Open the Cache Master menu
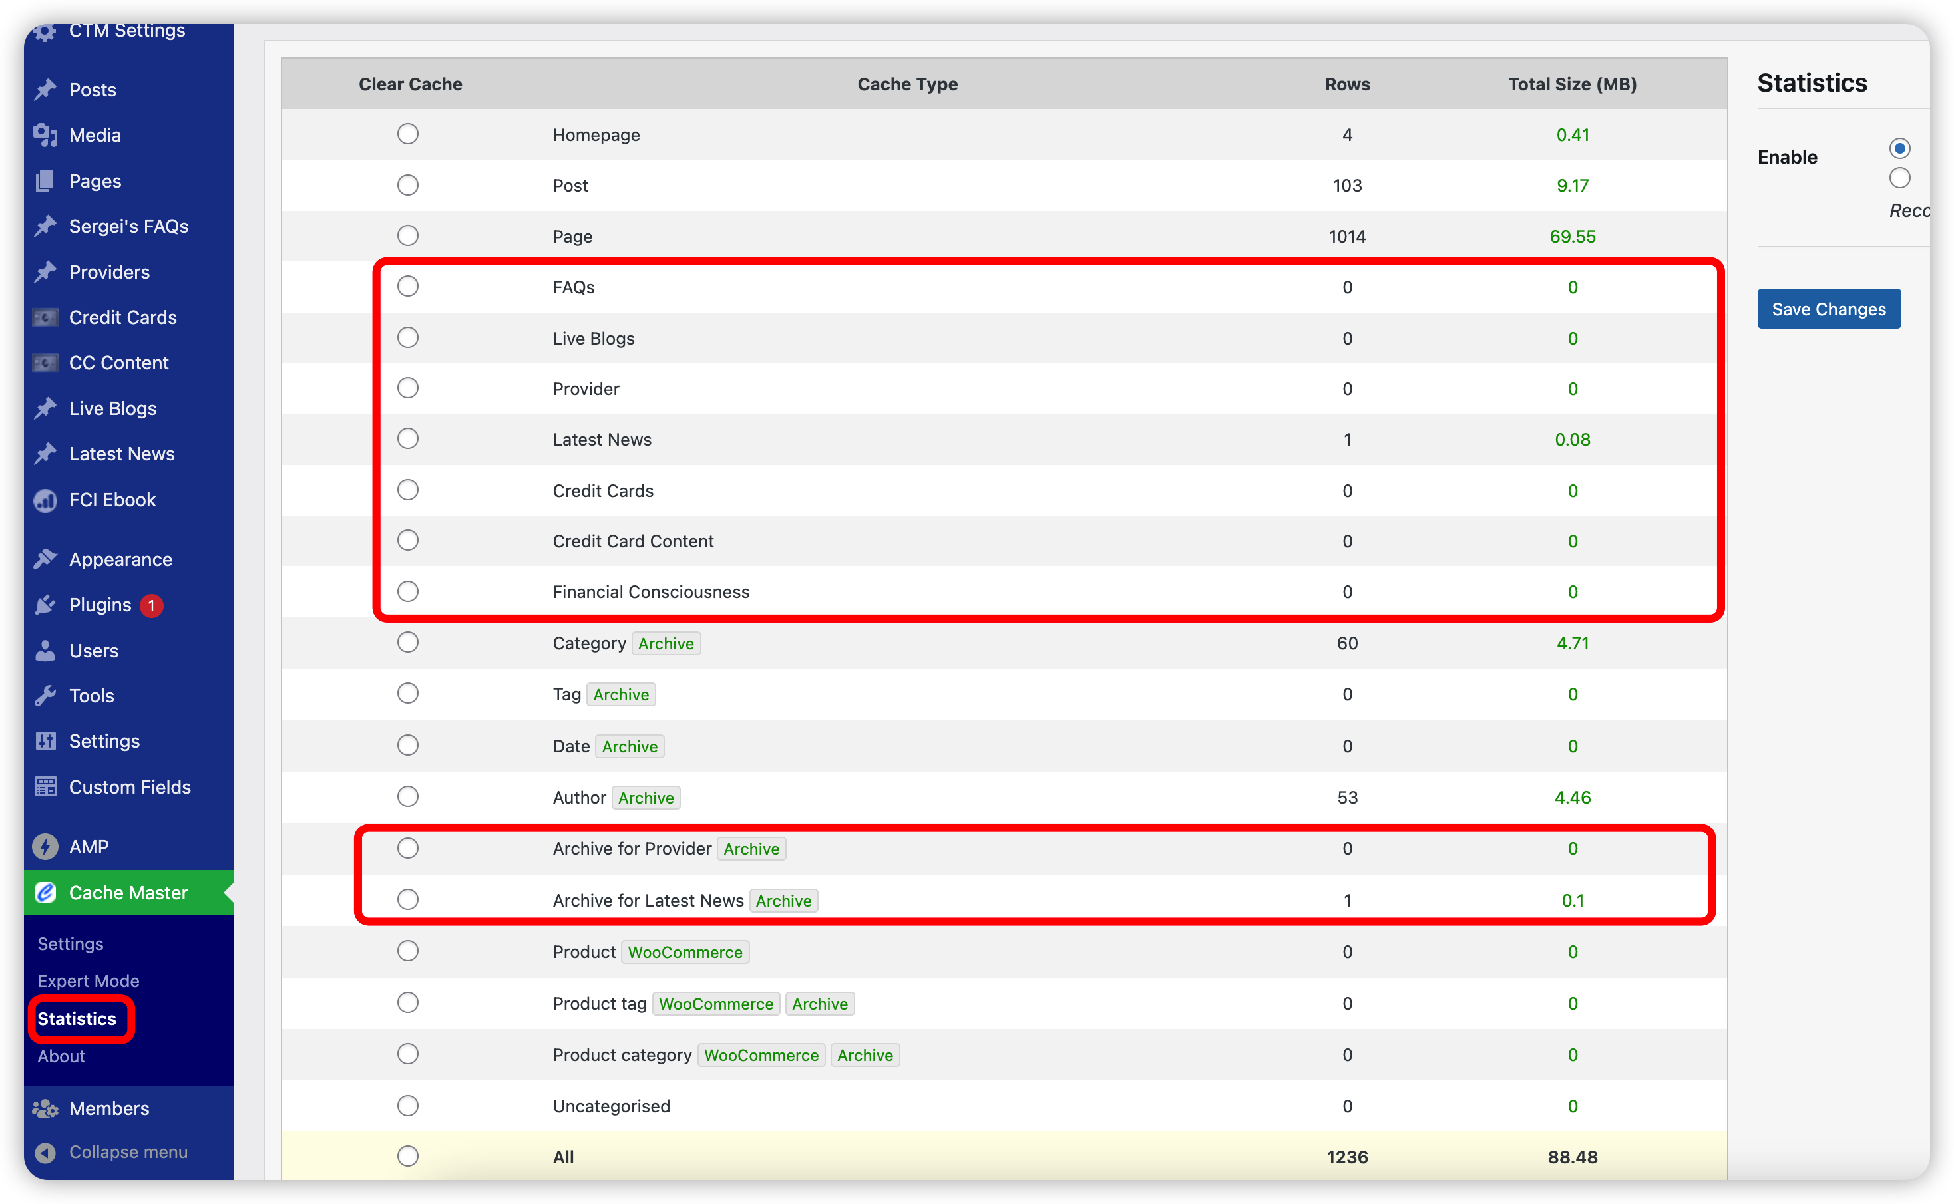 128,893
